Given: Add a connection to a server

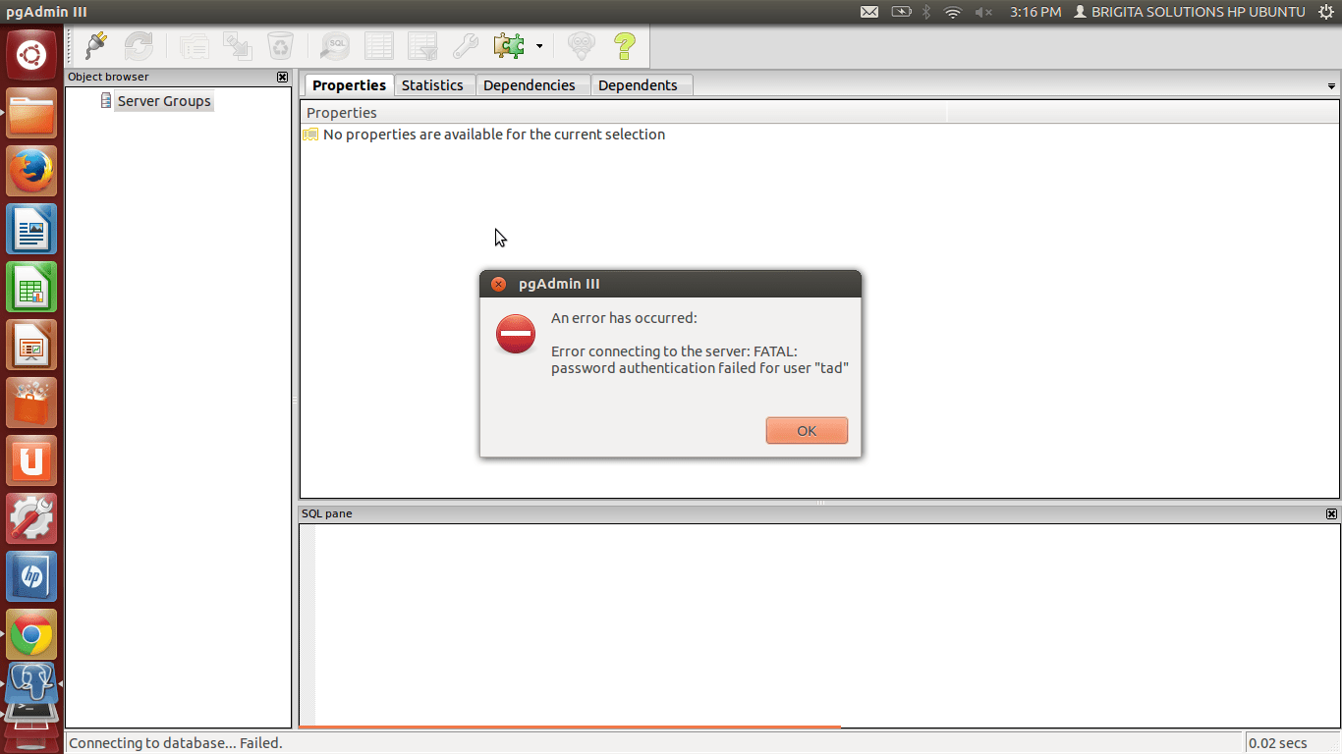Looking at the screenshot, I should (94, 46).
